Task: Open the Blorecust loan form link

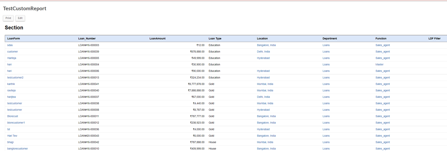Action: pos(13,116)
